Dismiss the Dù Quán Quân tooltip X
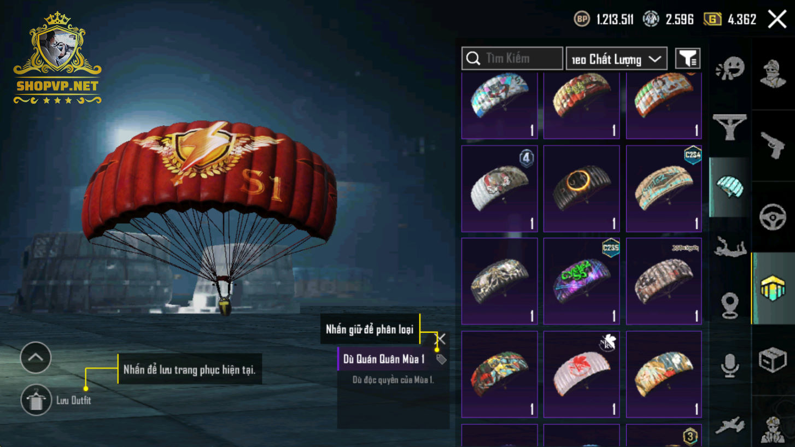This screenshot has height=447, width=795. click(x=440, y=339)
